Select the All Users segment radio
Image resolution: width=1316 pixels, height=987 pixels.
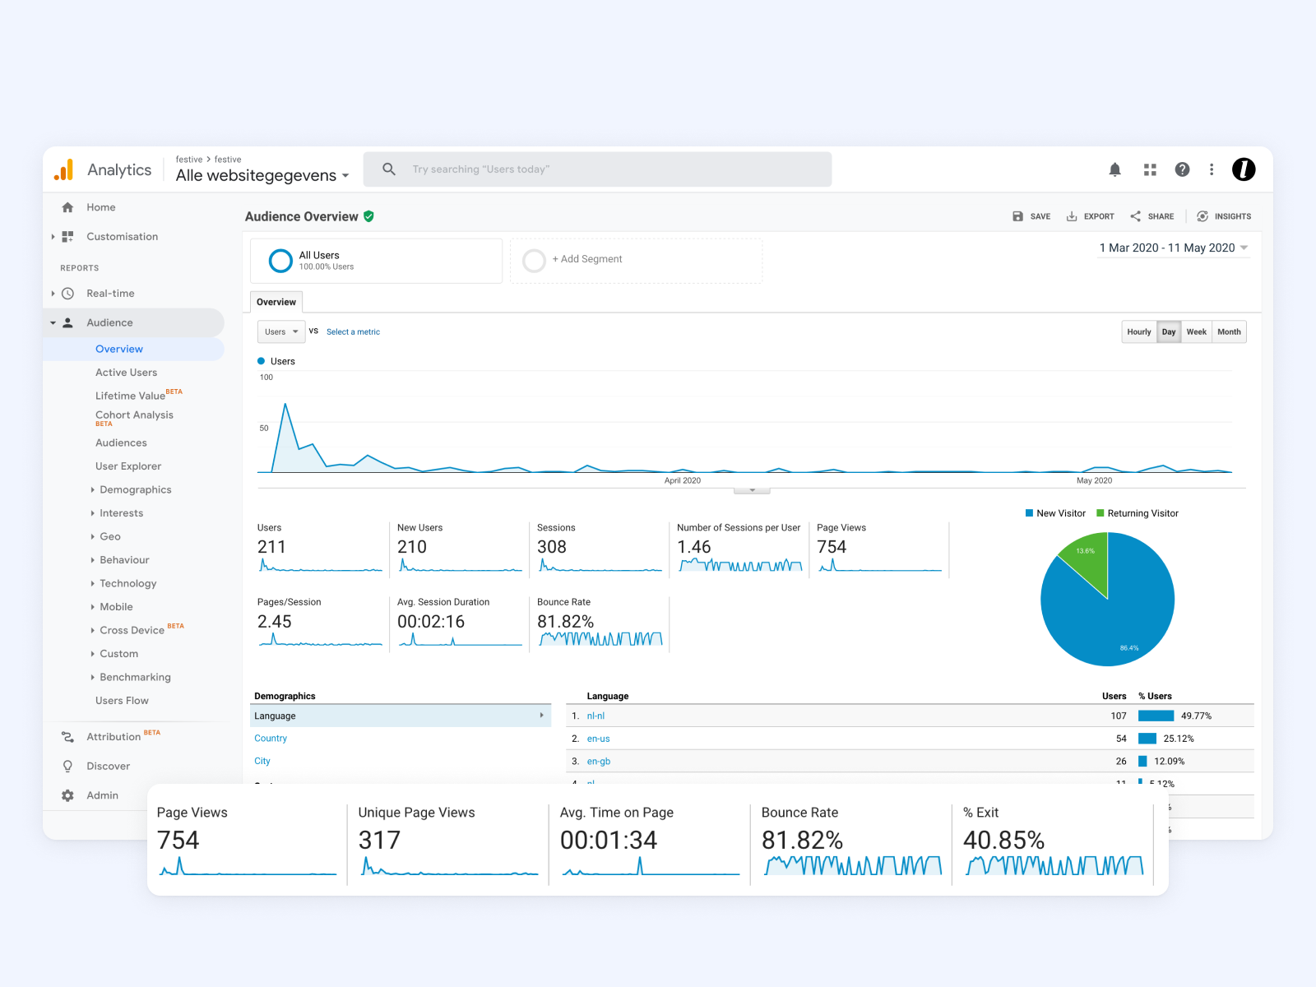coord(280,260)
